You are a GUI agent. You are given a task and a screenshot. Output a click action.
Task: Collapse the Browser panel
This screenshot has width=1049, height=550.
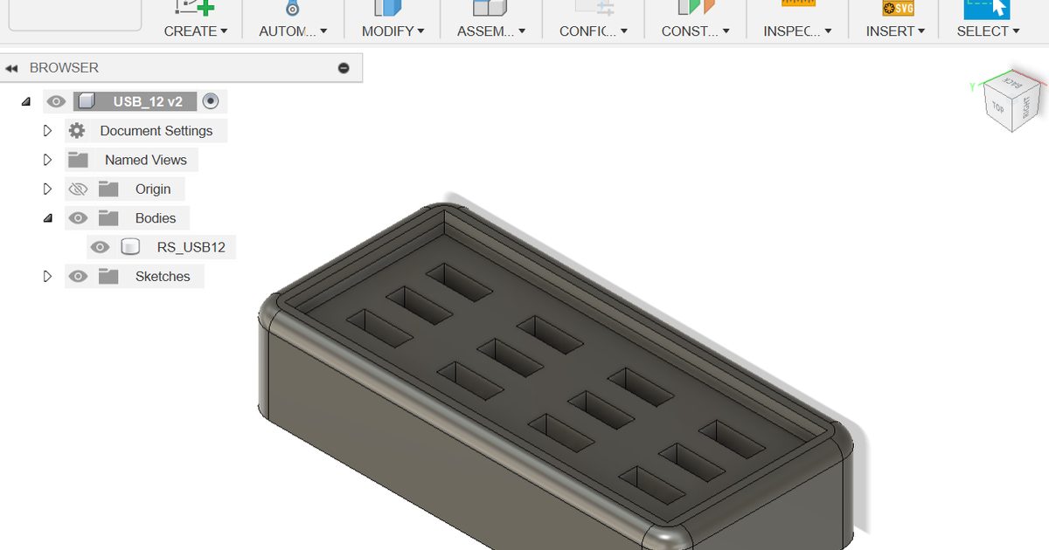pyautogui.click(x=13, y=67)
